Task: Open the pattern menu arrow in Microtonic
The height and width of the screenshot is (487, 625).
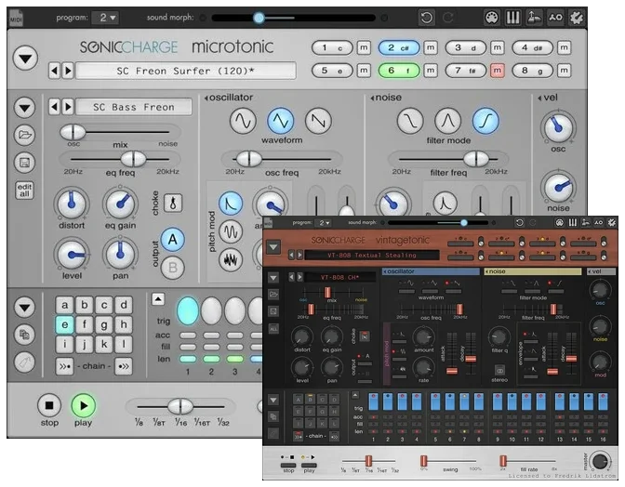Action: (x=25, y=307)
